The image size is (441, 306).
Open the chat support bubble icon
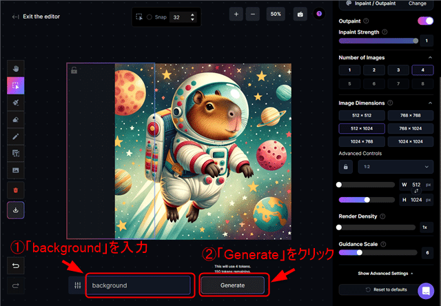tap(426, 291)
